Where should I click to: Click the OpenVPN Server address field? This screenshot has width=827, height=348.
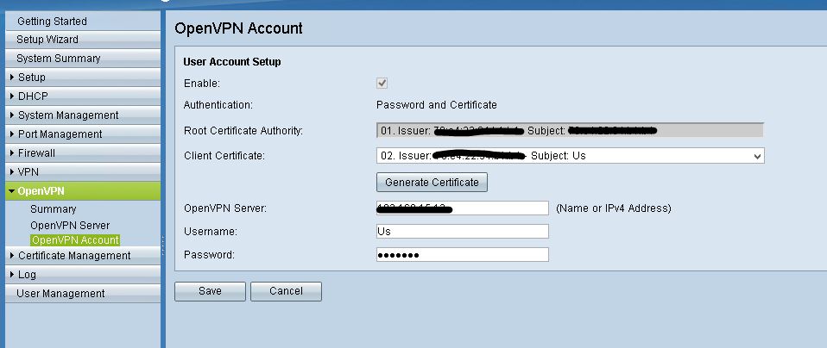tap(463, 208)
